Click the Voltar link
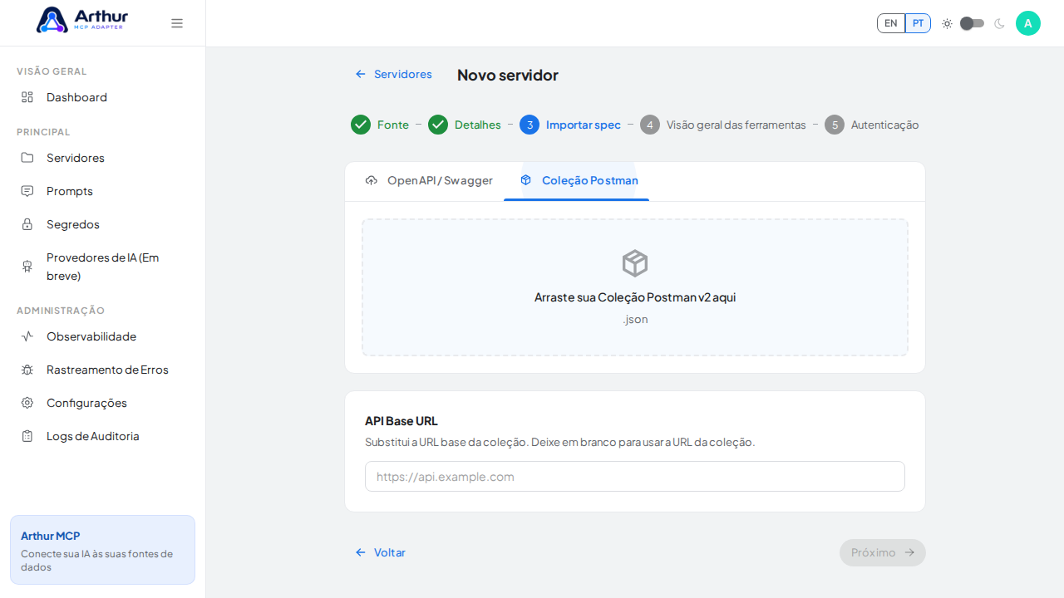This screenshot has height=598, width=1064. pos(381,552)
